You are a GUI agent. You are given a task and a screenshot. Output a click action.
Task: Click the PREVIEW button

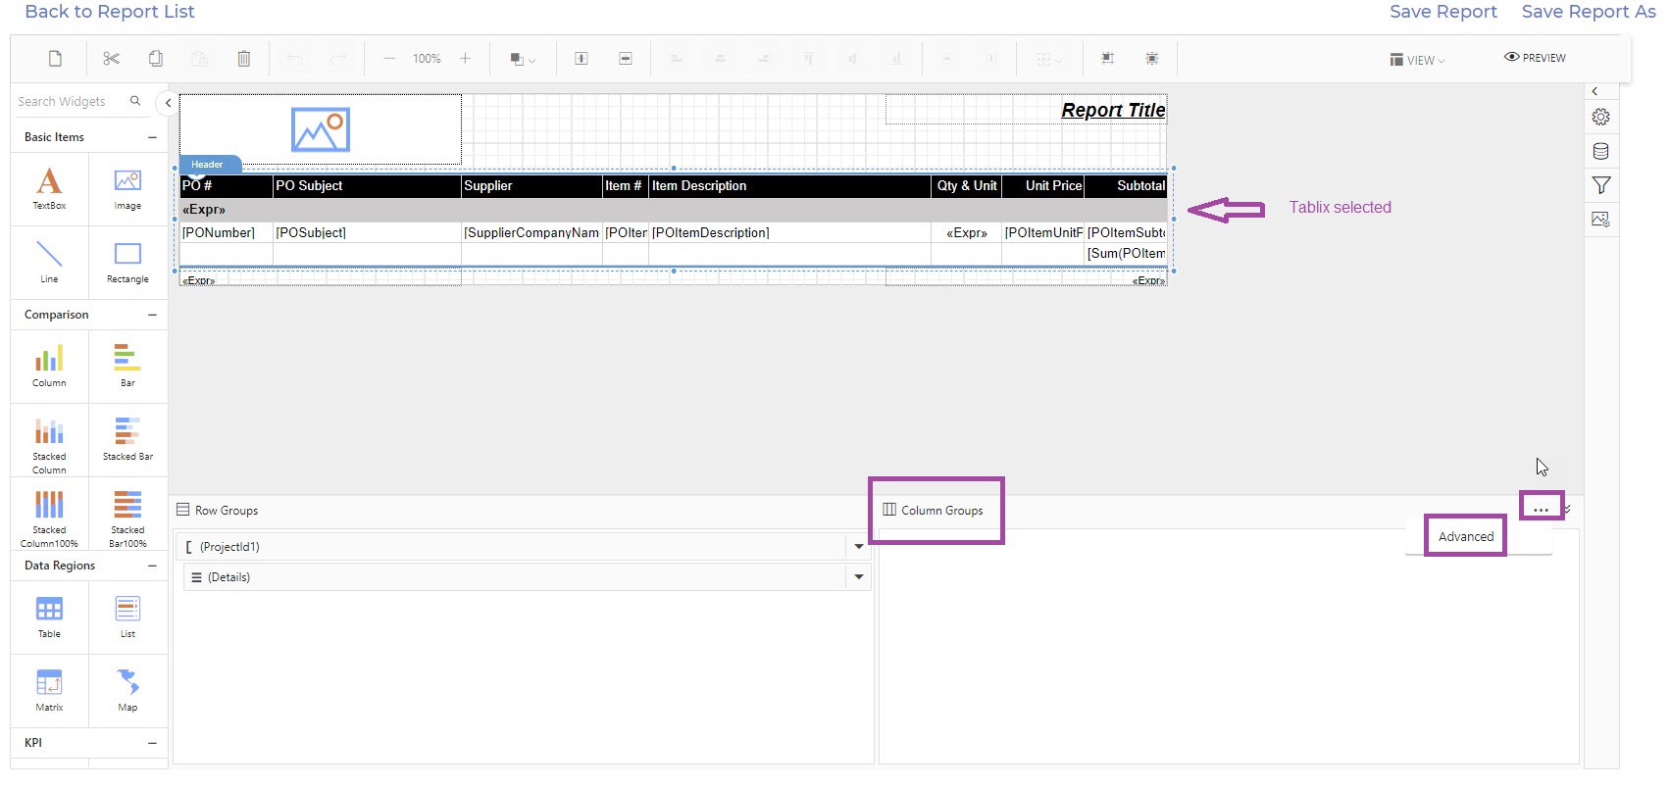coord(1535,58)
